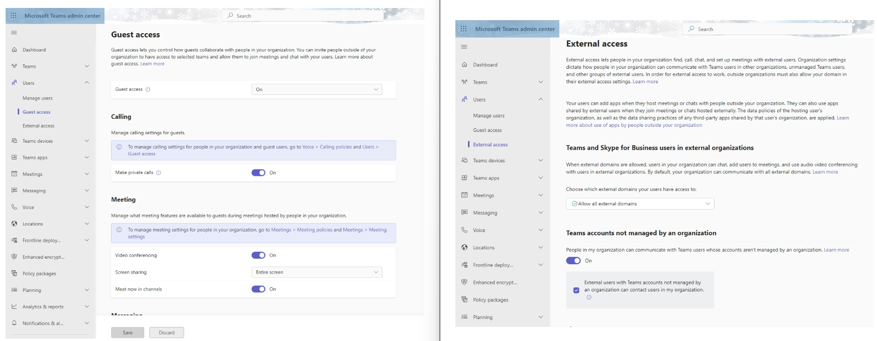Click Teams apps icon in Guest access window
The height and width of the screenshot is (341, 877).
[x=14, y=157]
